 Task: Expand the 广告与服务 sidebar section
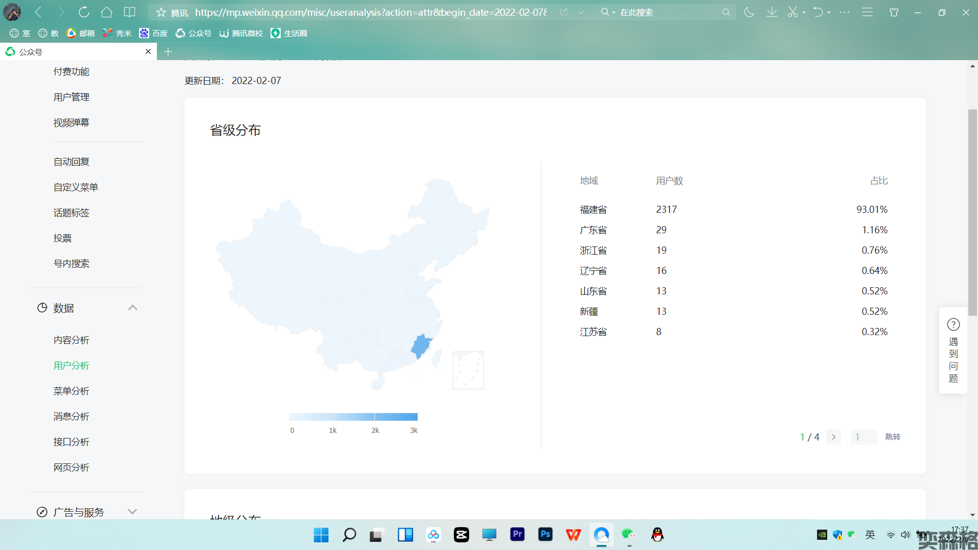[132, 512]
